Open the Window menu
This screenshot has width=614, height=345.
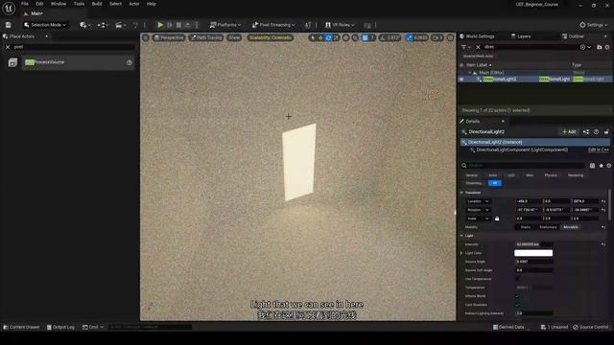pyautogui.click(x=59, y=4)
